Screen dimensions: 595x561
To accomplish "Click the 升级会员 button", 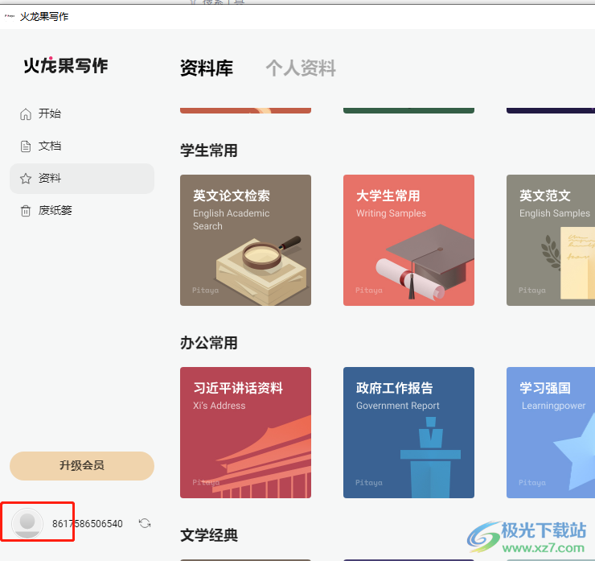I will tap(82, 466).
